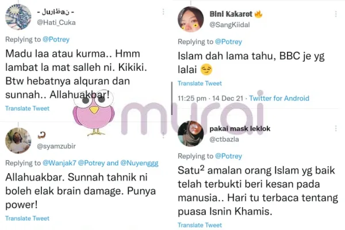This screenshot has width=345, height=230.
Task: Translate Bini Kakarot's tweet about BBC
Action: pyautogui.click(x=200, y=83)
